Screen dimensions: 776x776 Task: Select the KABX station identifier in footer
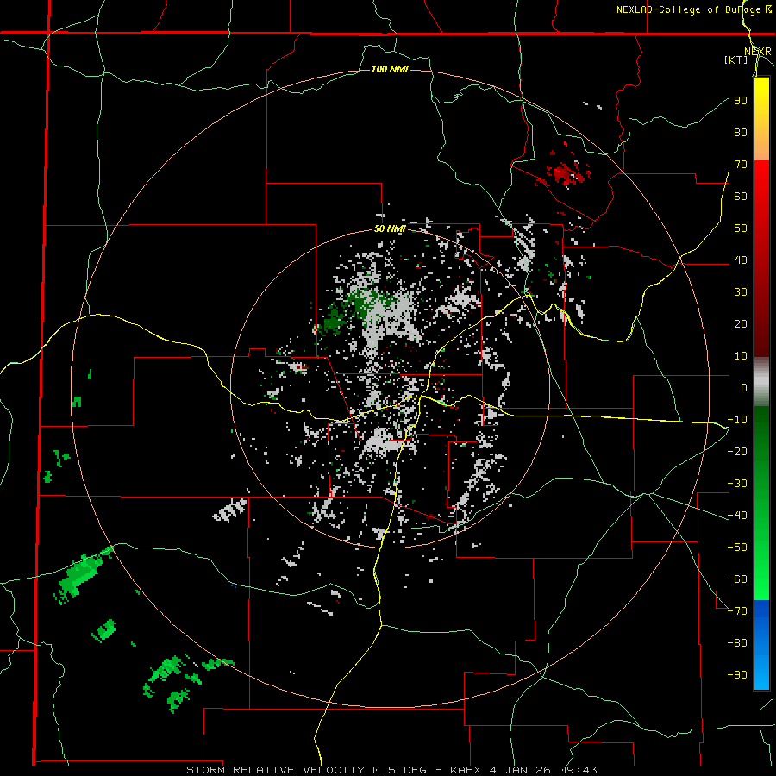pos(466,770)
